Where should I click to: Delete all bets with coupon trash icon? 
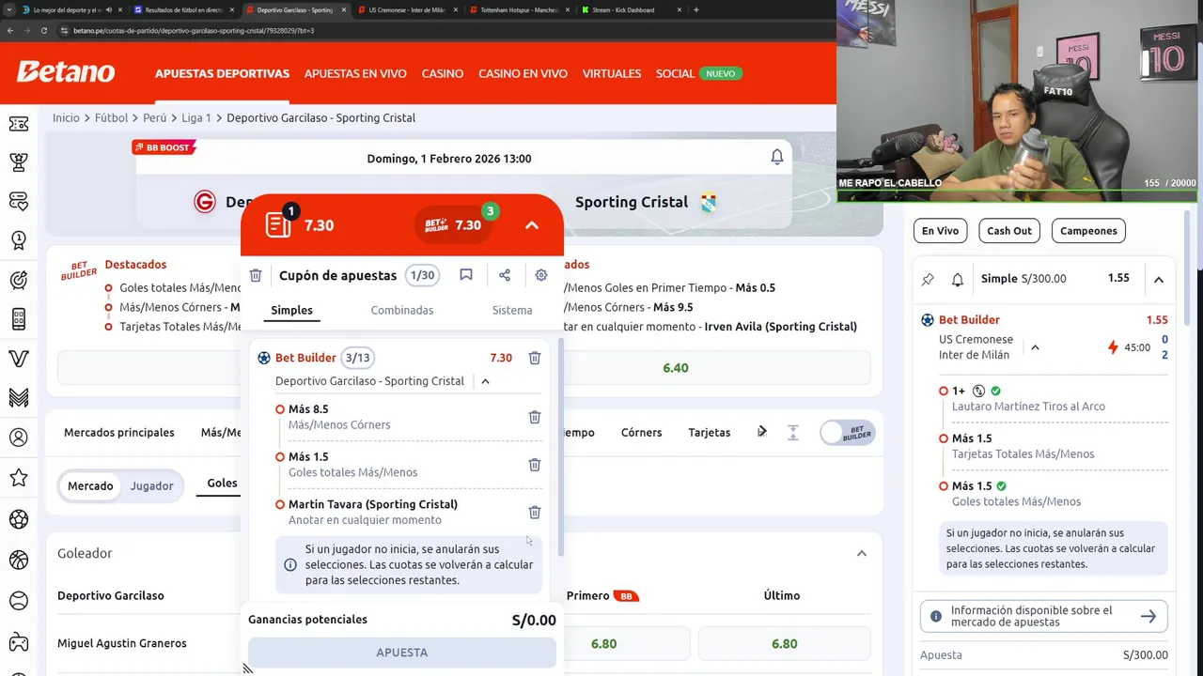[x=256, y=275]
